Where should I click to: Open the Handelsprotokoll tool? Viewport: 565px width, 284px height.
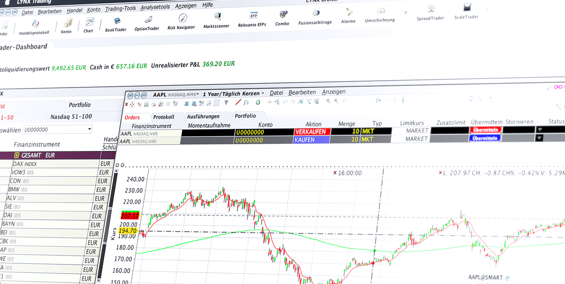tap(34, 27)
